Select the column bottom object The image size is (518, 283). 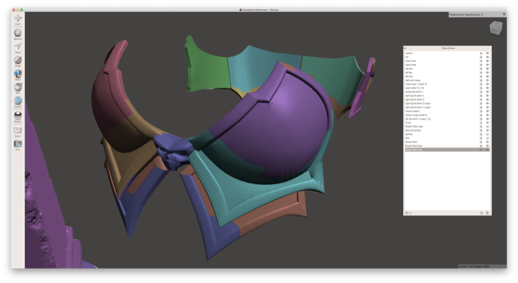point(447,111)
